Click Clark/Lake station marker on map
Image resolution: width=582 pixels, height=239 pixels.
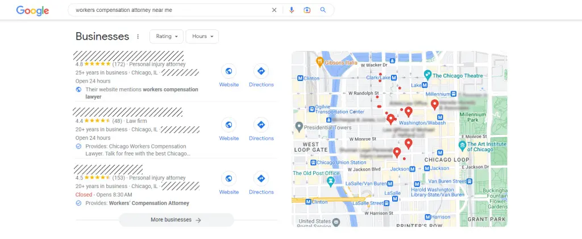[394, 78]
